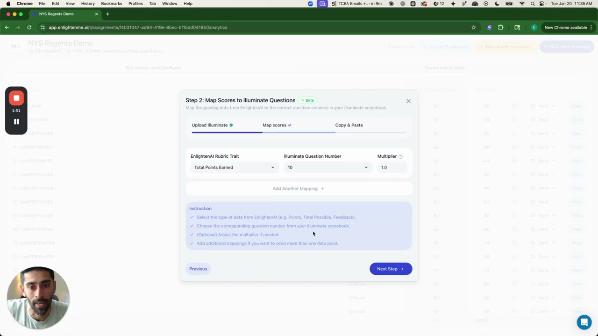Add Another Mapping row
Screen dimensions: 598x336
point(299,189)
